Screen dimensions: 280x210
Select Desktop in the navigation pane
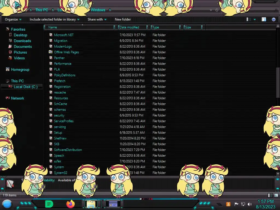pos(21,35)
